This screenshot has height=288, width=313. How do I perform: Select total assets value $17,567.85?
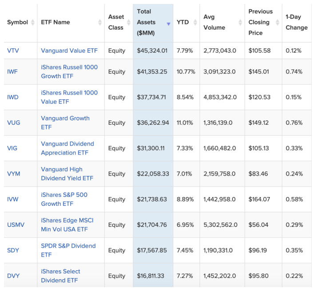152,250
